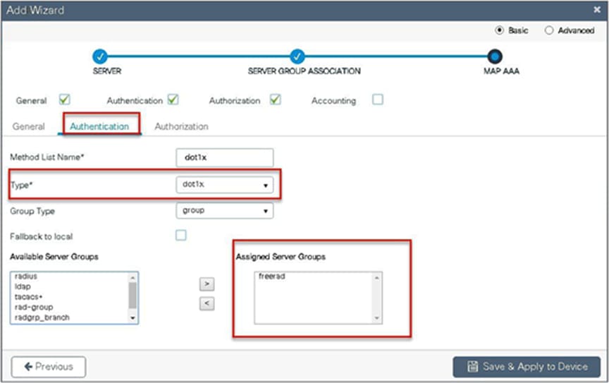The height and width of the screenshot is (383, 609).
Task: Uncheck the Authentication checkbox
Action: pos(173,99)
